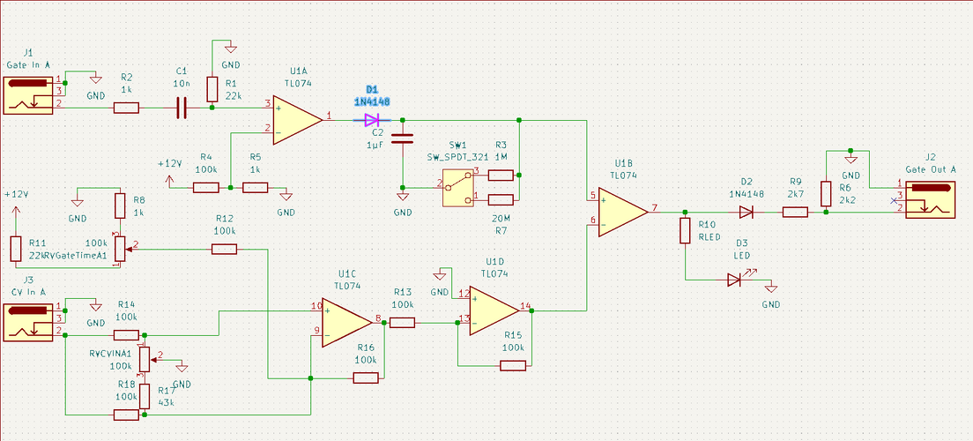Select resistor R9 2k7 symbol
Image resolution: width=973 pixels, height=441 pixels.
tap(795, 213)
